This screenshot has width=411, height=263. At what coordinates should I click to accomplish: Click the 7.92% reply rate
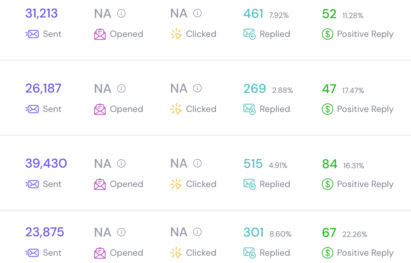(x=279, y=16)
